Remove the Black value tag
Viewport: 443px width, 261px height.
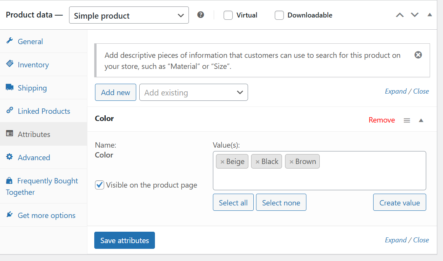tap(258, 162)
